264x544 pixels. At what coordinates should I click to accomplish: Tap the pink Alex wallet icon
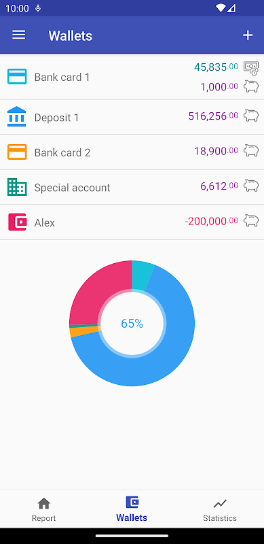pyautogui.click(x=18, y=222)
